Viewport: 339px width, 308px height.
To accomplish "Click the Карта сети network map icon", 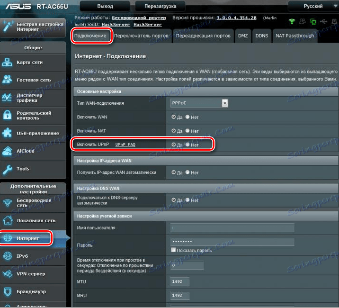I will coord(7,63).
